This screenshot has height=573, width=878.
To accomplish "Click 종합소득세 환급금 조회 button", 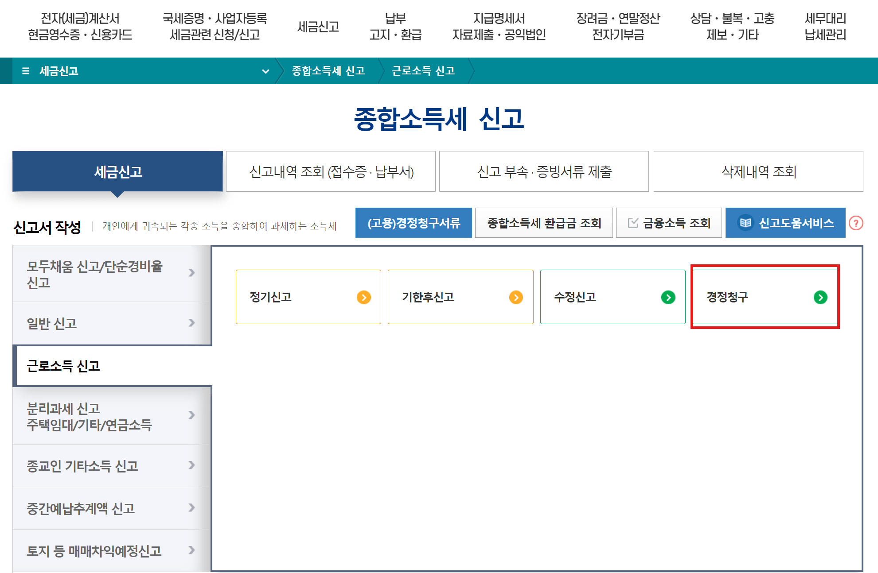I will [x=544, y=223].
